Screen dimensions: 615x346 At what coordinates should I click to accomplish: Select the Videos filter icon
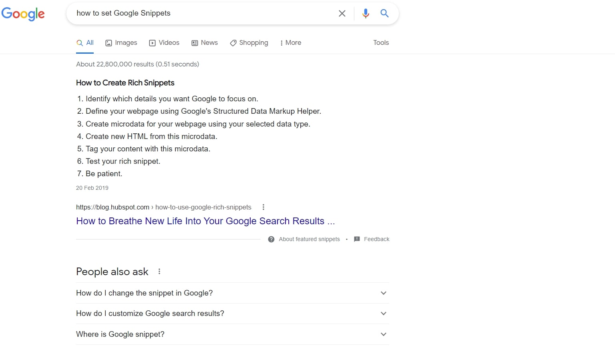click(153, 42)
